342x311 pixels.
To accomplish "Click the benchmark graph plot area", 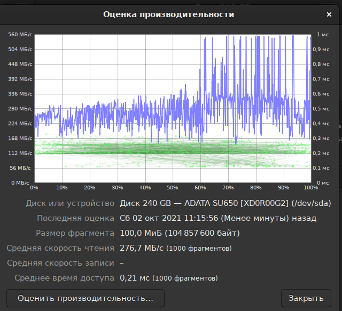I will pos(173,109).
